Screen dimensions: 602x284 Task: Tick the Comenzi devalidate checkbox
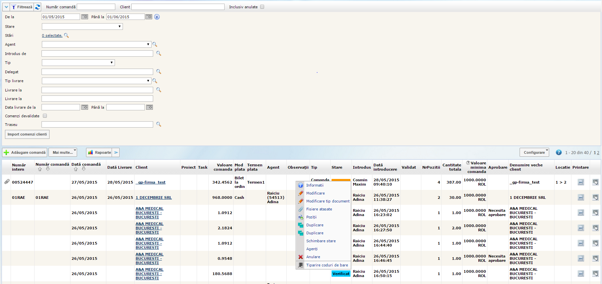(x=45, y=116)
